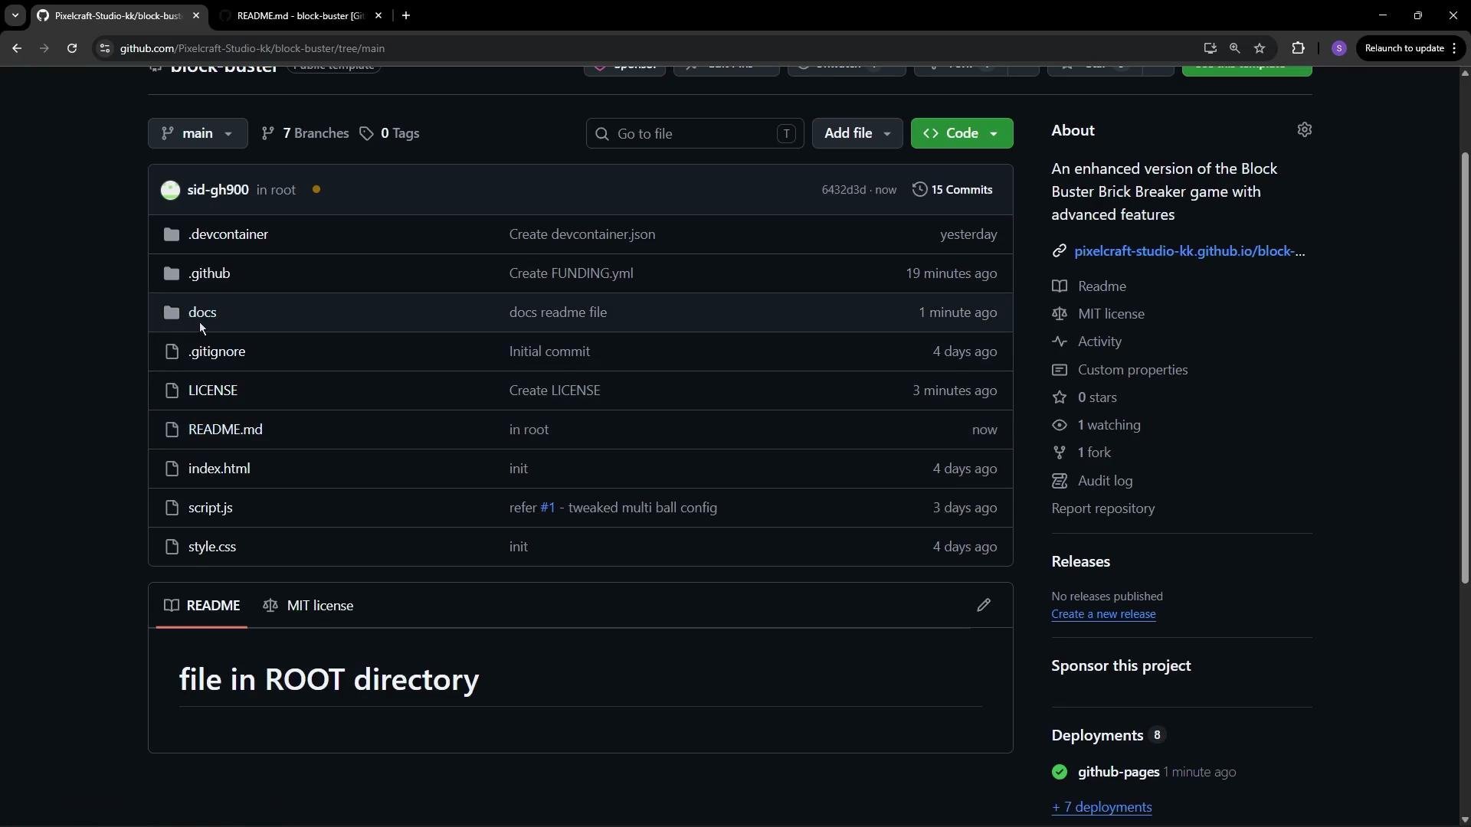Viewport: 1471px width, 827px height.
Task: Switch to the README tab
Action: pos(202,606)
